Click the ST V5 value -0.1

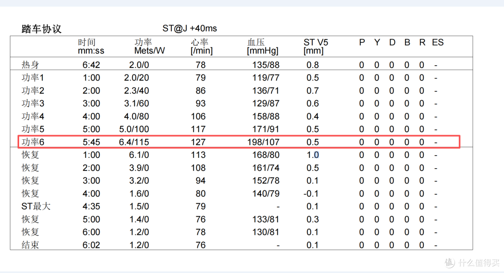(311, 193)
